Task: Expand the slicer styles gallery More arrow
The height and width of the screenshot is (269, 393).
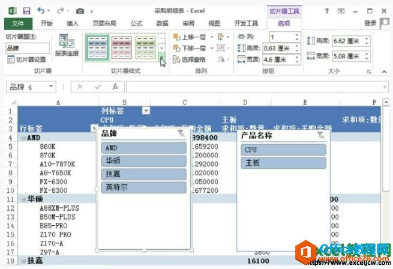Action: point(161,58)
